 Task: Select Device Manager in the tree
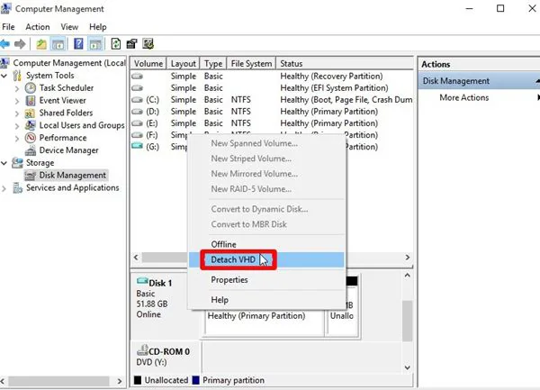[69, 150]
